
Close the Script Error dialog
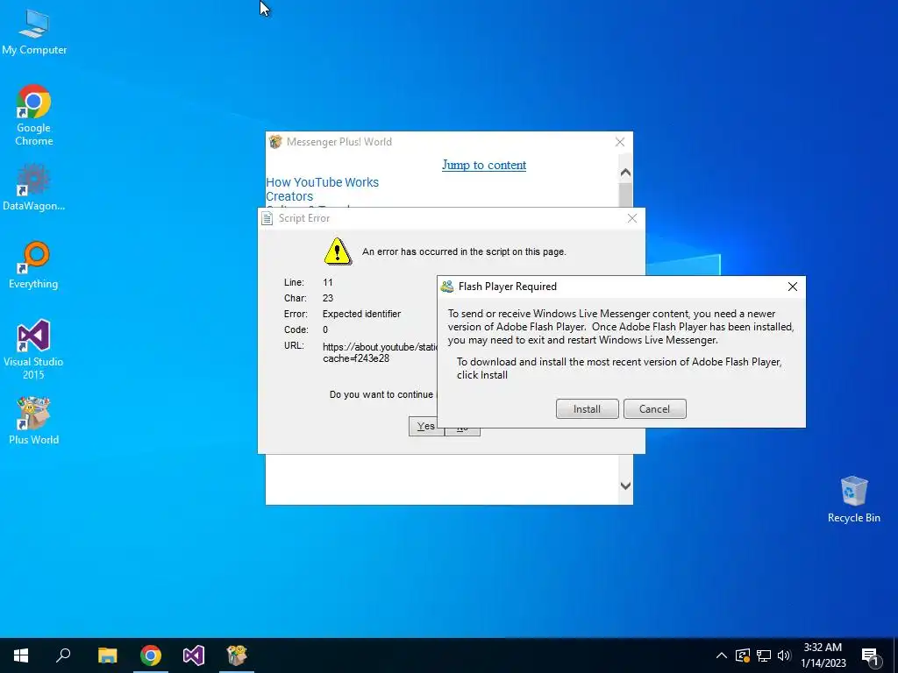[x=632, y=218]
